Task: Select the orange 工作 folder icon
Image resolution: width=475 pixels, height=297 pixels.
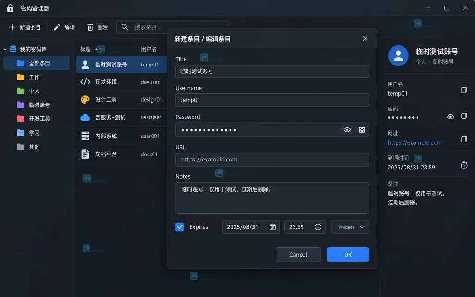Action: tap(20, 77)
